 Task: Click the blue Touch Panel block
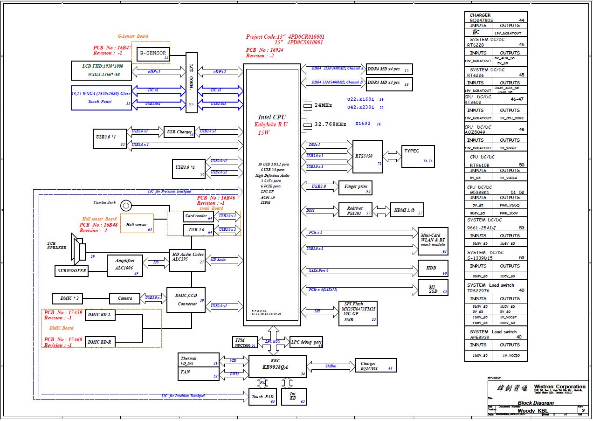101,98
